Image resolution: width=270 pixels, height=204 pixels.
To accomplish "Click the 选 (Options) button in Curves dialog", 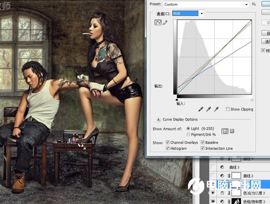I will point(266,42).
